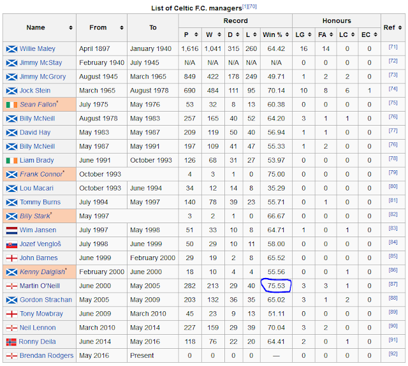The image size is (408, 366).
Task: Open reference [74] for Jock Stein
Action: click(393, 89)
